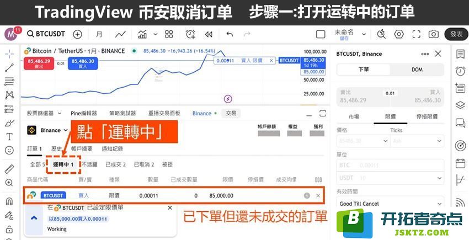Screen dimensions: 469x240
Task: Start bar replay rewind icon
Action: click(209, 35)
